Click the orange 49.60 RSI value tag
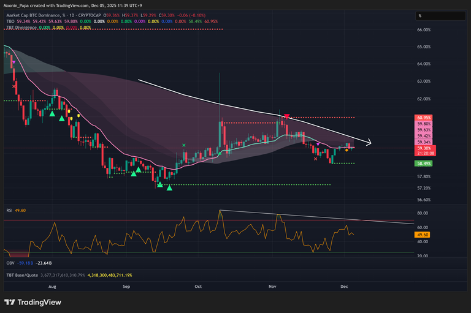The image size is (471, 313). pos(422,235)
